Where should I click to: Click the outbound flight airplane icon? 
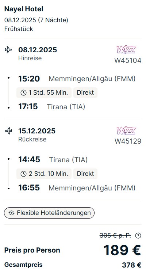(x=8, y=50)
